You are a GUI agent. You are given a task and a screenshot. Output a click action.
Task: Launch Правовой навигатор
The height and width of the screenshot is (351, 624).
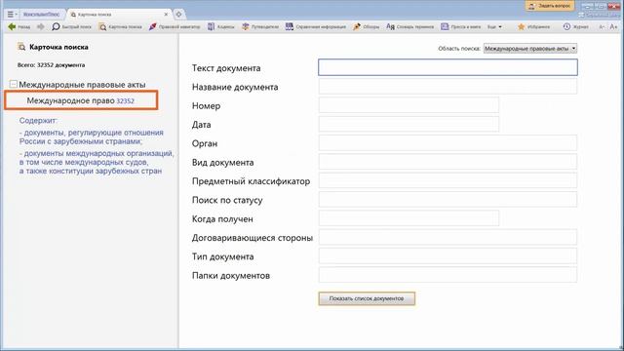tap(175, 26)
